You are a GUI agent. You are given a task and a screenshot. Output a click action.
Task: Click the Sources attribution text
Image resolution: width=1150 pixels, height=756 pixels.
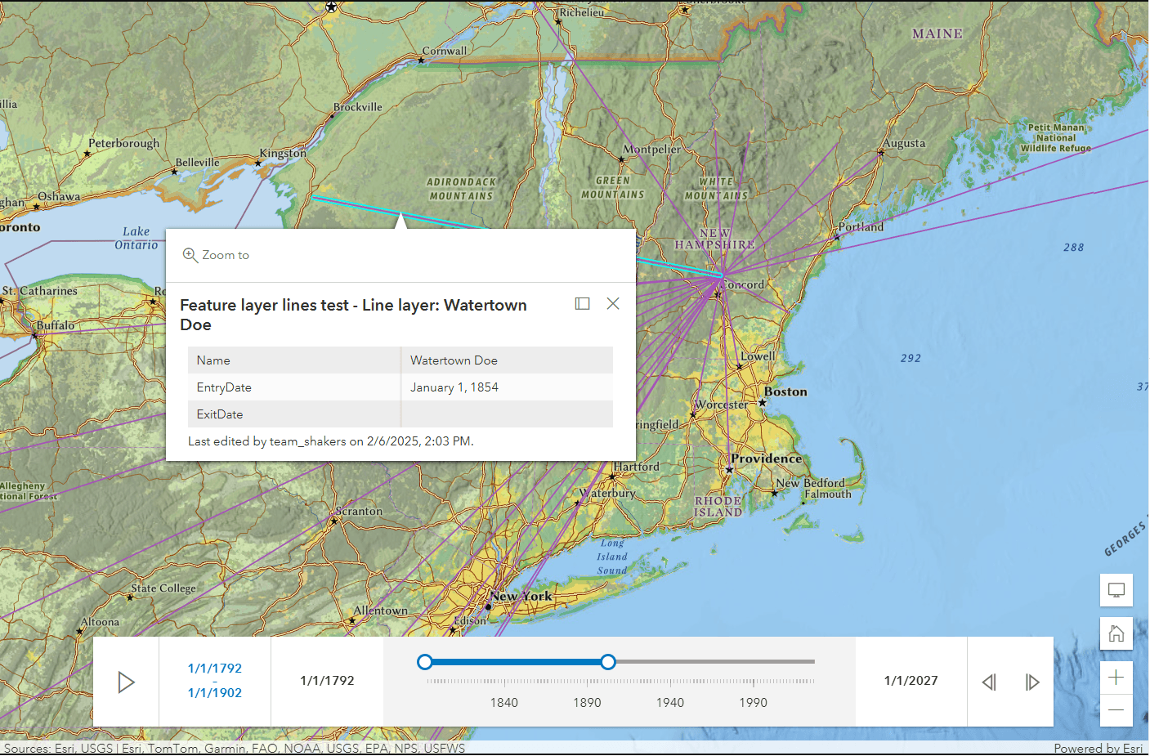point(235,749)
